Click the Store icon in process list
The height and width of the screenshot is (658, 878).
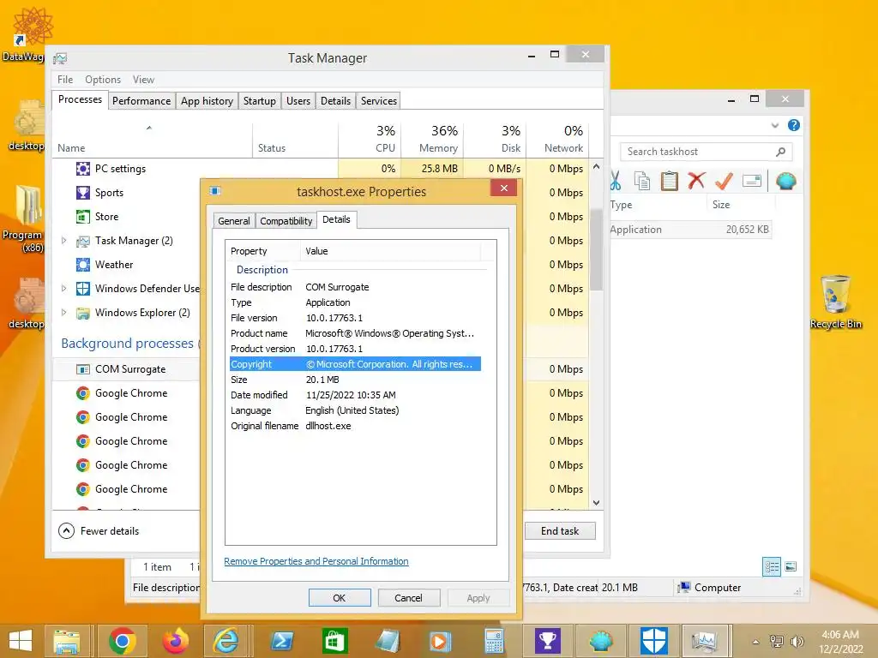coord(83,217)
